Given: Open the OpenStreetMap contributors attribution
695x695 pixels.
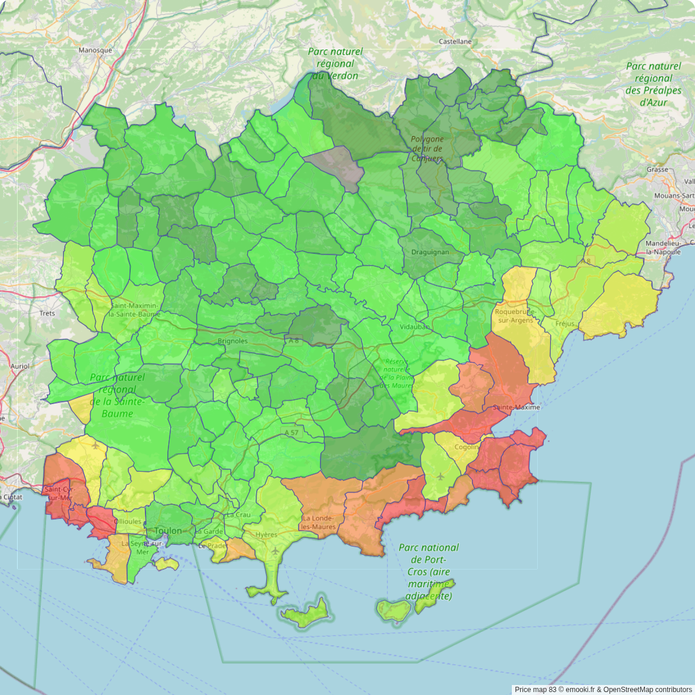Looking at the screenshot, I should [647, 690].
